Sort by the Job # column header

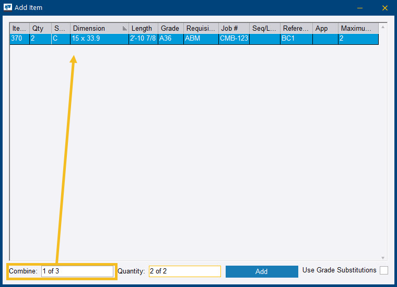[x=234, y=28]
